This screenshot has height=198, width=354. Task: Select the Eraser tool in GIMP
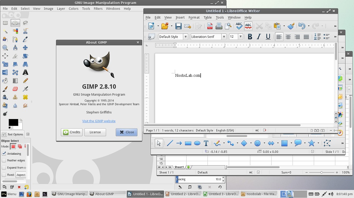(x=15, y=89)
